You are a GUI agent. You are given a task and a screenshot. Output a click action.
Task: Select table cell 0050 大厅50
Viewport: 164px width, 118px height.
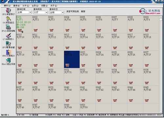coord(88,108)
